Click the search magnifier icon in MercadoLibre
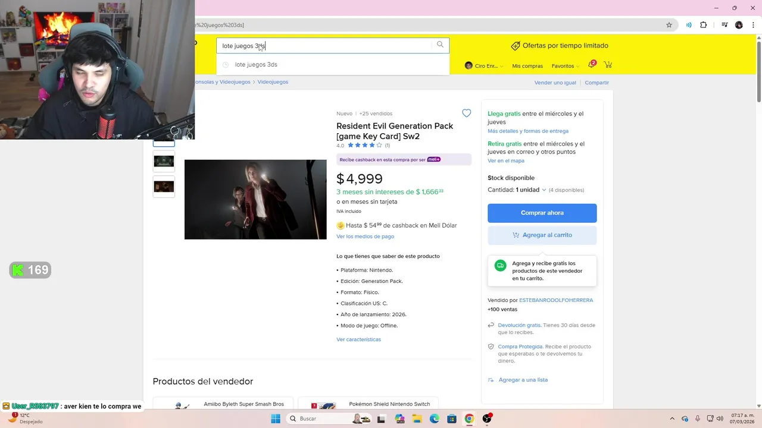Screen dimensions: 762x428 point(440,45)
